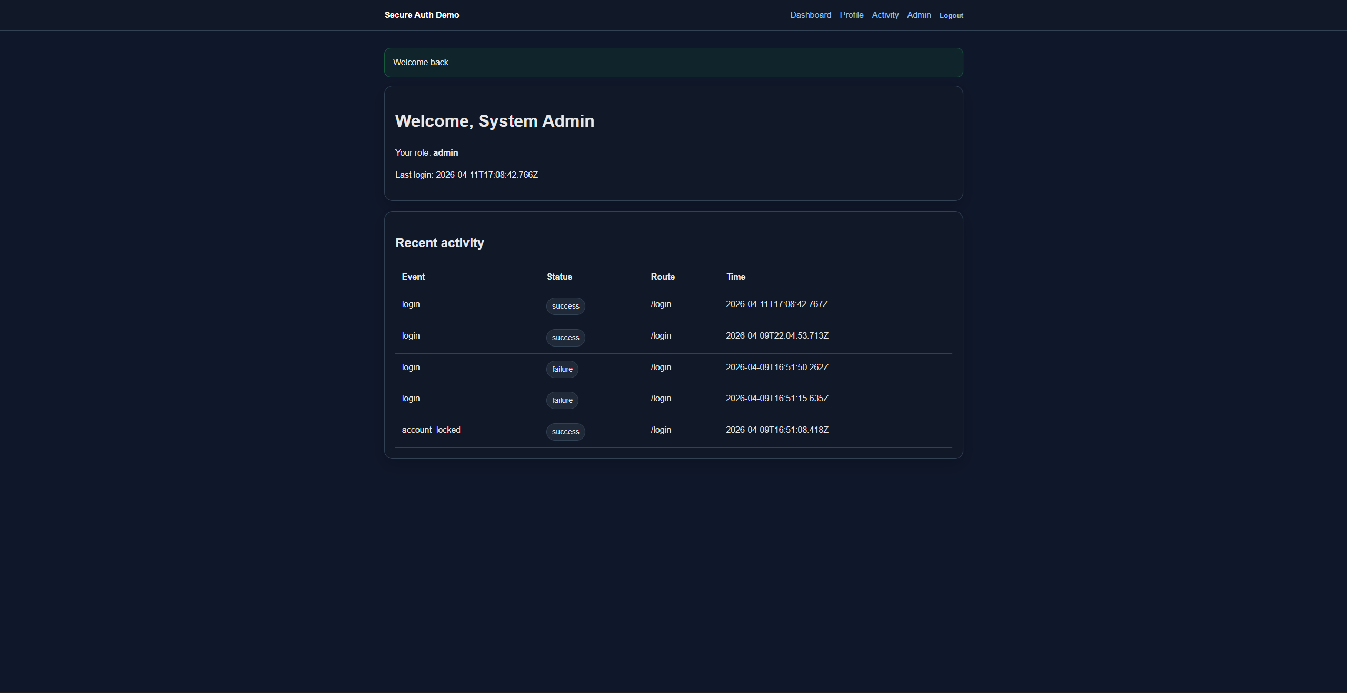Viewport: 1347px width, 693px height.
Task: Select the Route column header
Action: click(x=662, y=277)
